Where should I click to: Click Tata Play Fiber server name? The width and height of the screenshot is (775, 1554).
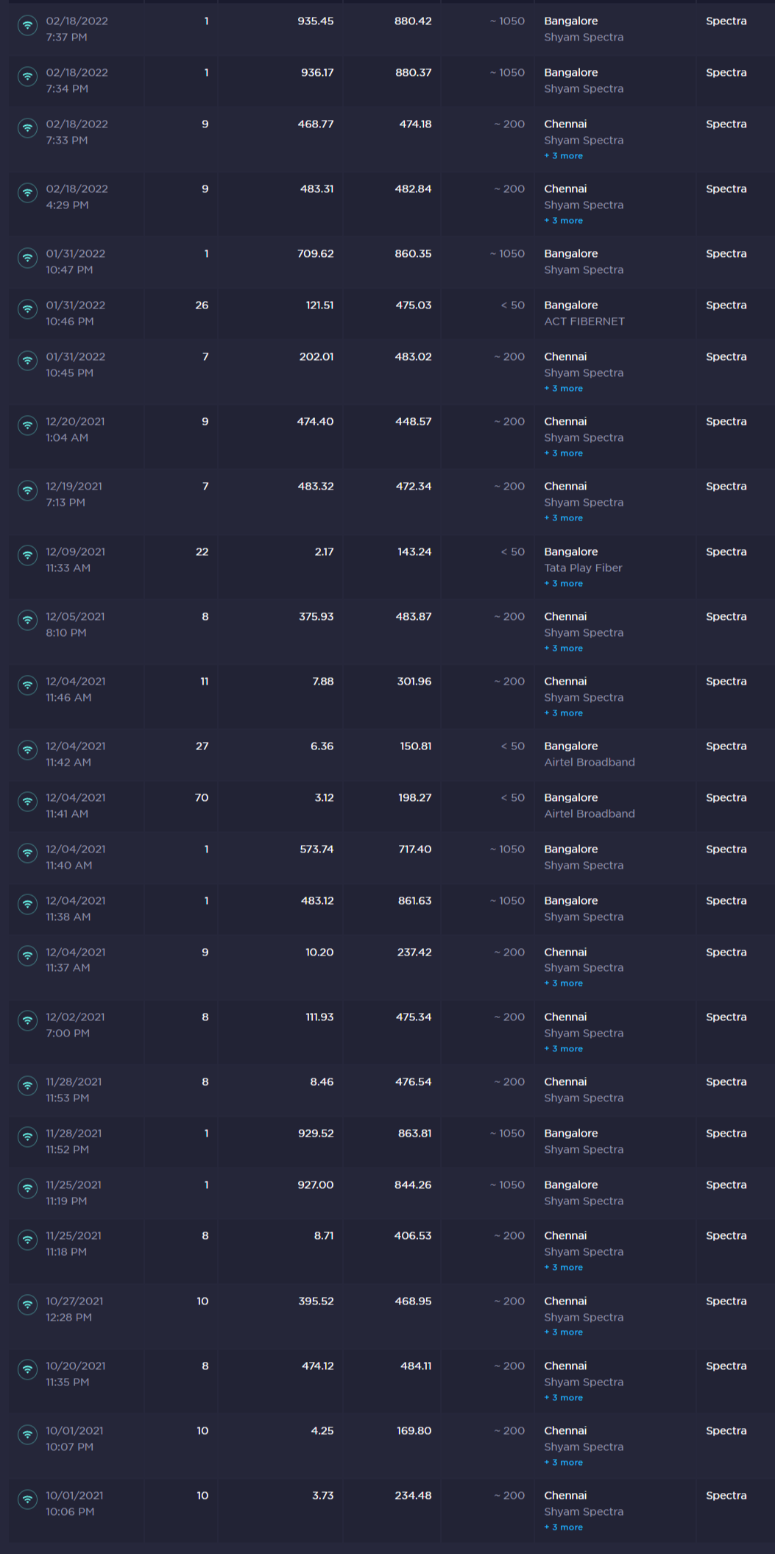coord(583,568)
